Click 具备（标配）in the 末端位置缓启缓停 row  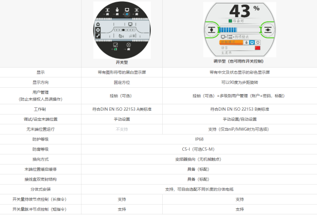tap(198, 169)
